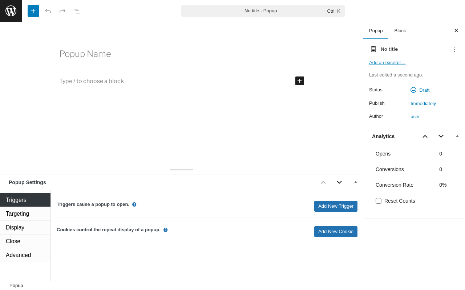
Task: Collapse the Analytics panel toggle triangle
Action: [457, 136]
